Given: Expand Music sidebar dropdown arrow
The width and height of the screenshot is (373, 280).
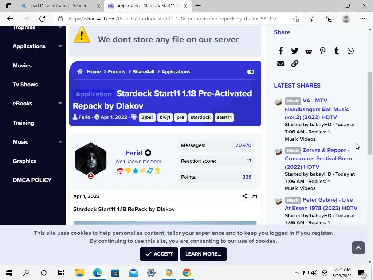Looking at the screenshot, I should pos(60,142).
